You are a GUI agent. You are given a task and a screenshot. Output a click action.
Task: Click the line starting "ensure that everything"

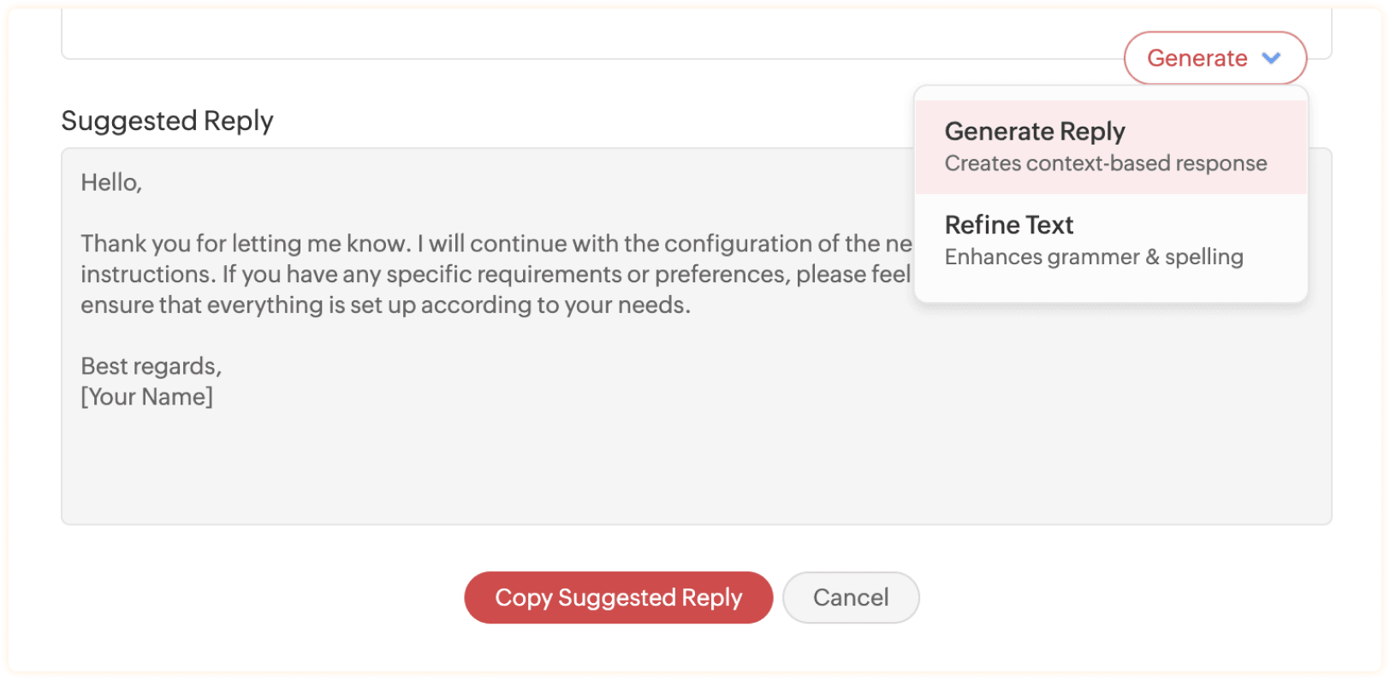click(385, 305)
